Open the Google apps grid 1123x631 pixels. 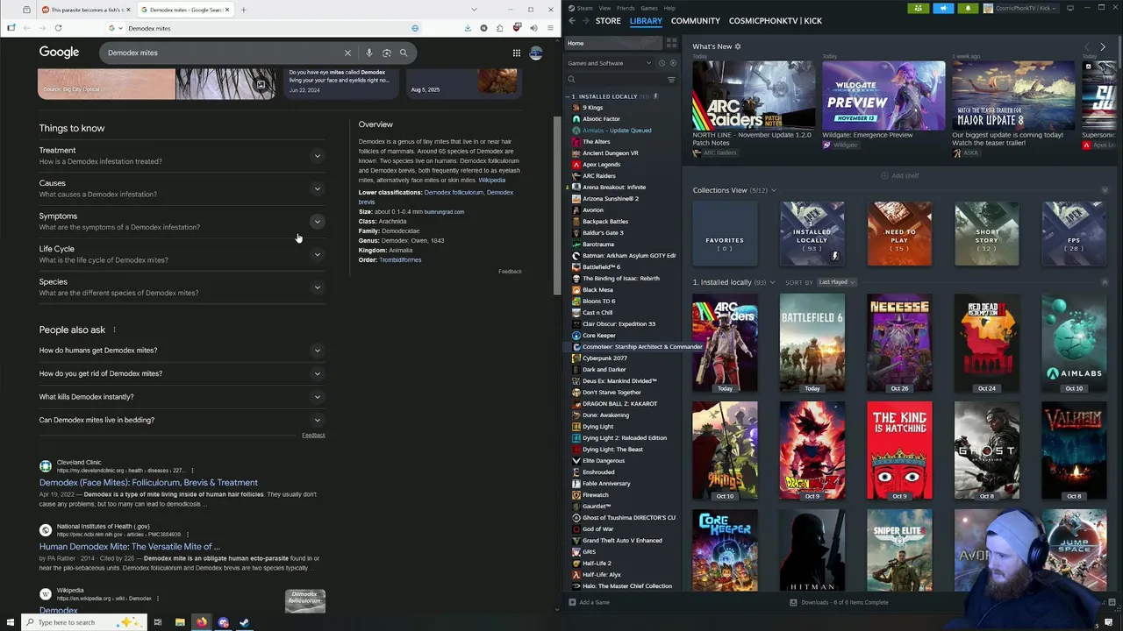point(517,53)
